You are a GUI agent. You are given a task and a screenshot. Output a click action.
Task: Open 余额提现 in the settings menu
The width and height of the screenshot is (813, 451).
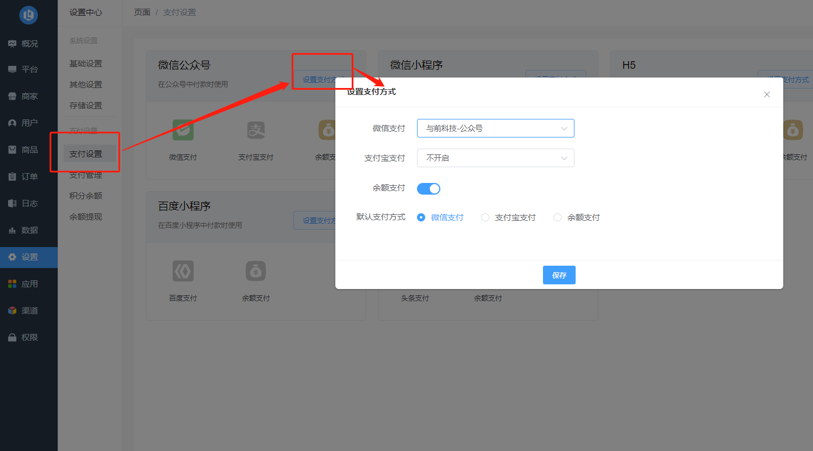86,217
